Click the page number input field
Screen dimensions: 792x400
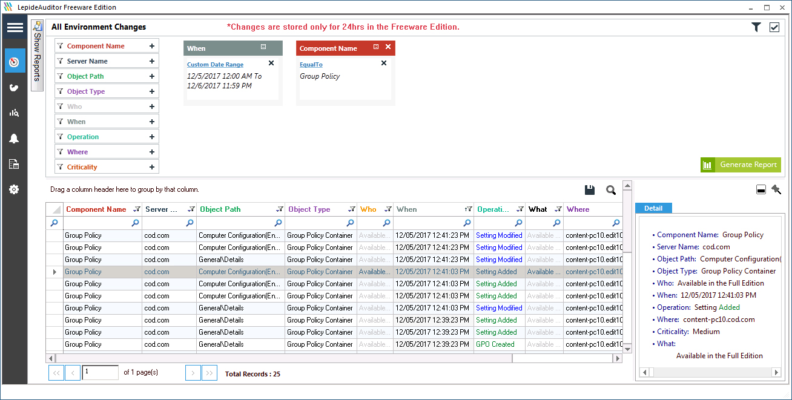[101, 373]
